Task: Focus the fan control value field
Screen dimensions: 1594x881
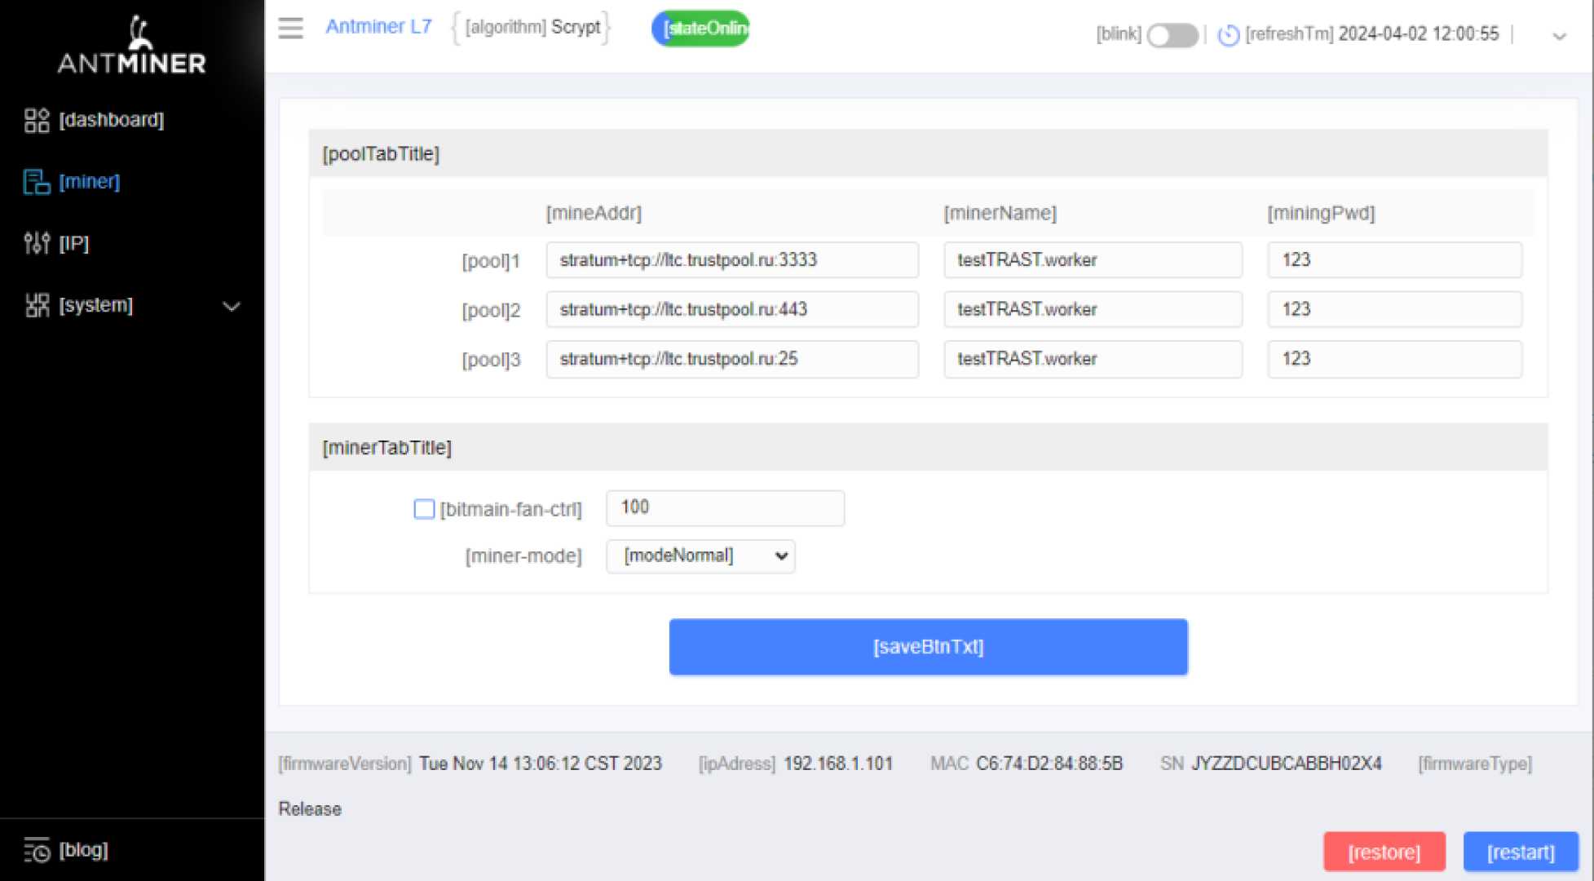Action: [725, 508]
